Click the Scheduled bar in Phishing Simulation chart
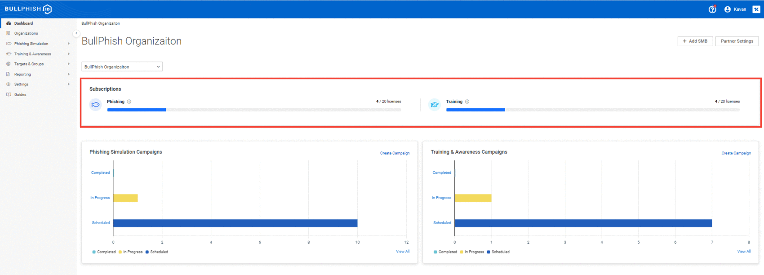The height and width of the screenshot is (275, 764). coord(235,223)
